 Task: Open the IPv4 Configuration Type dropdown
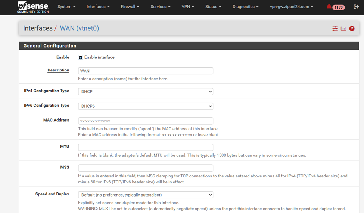click(x=146, y=92)
